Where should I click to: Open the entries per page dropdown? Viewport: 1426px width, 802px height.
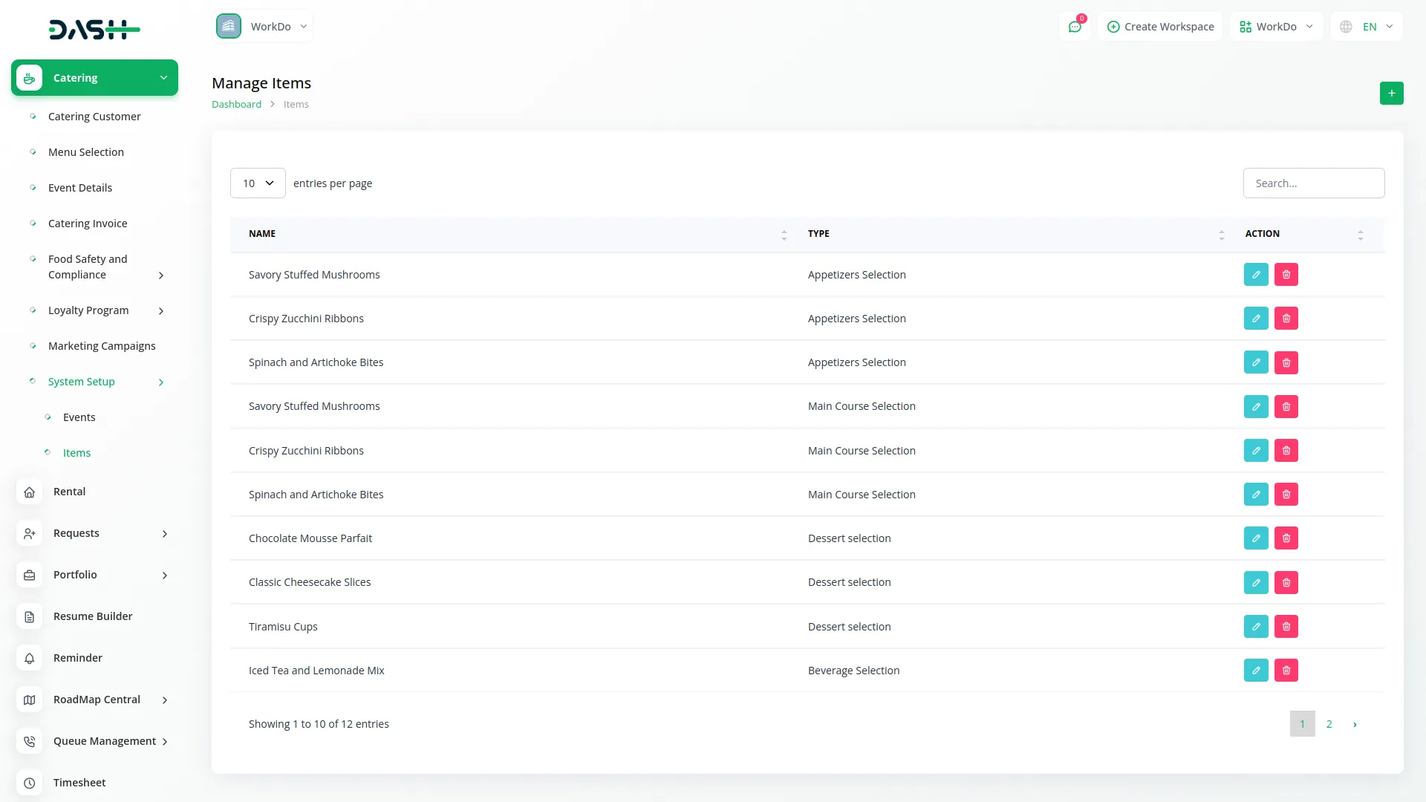tap(258, 183)
